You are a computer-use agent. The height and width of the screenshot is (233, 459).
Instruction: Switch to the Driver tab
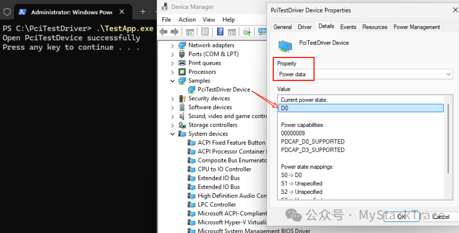tap(305, 27)
